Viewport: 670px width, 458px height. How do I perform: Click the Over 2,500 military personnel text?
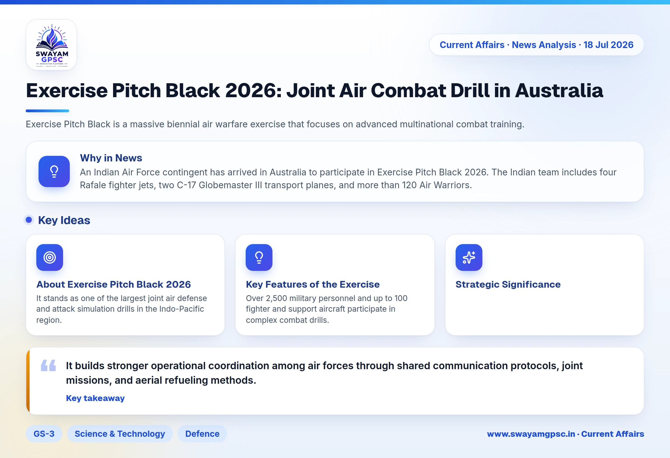(x=327, y=309)
